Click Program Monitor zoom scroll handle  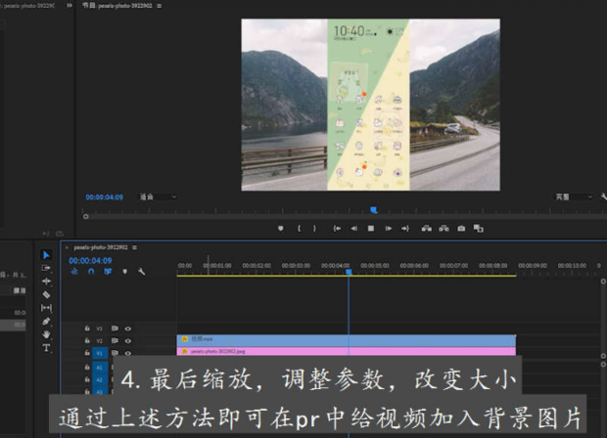(86, 217)
